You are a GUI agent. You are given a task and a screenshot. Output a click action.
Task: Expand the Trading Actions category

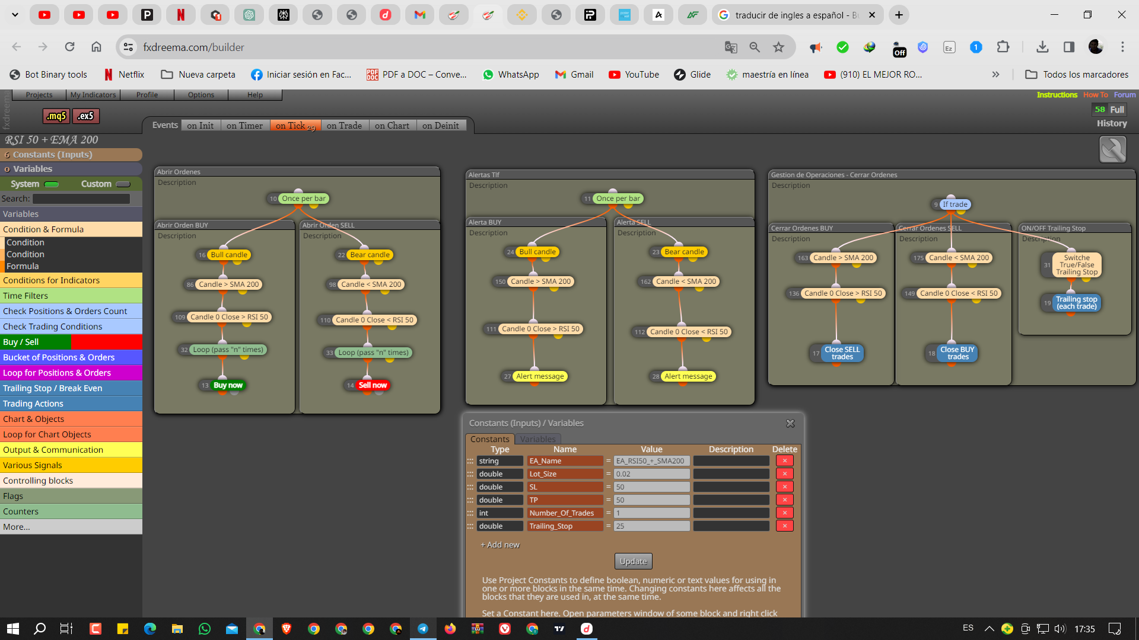coord(71,404)
